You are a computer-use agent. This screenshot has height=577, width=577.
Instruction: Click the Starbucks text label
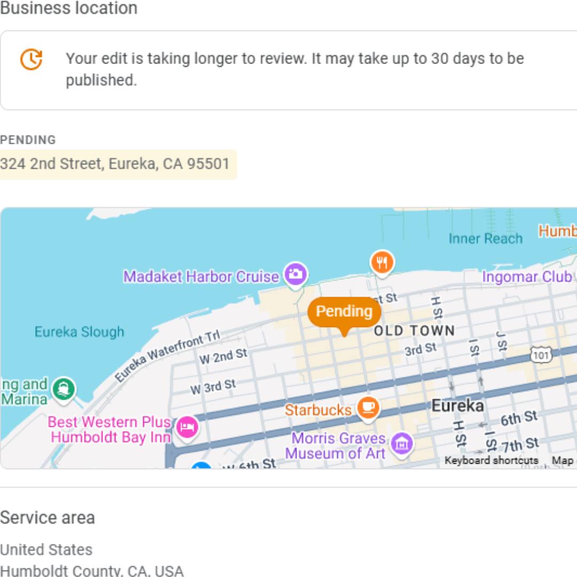318,410
